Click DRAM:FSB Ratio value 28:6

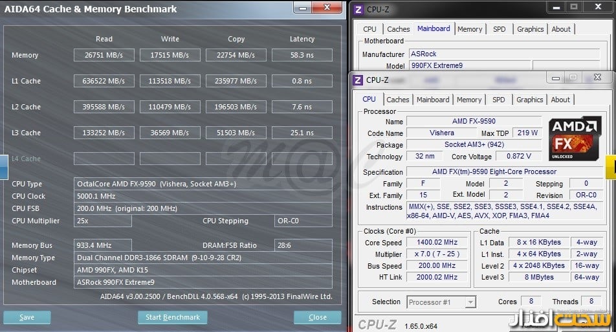point(303,245)
